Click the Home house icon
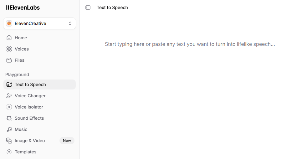Screen dimensions: 307x159 tap(9, 38)
